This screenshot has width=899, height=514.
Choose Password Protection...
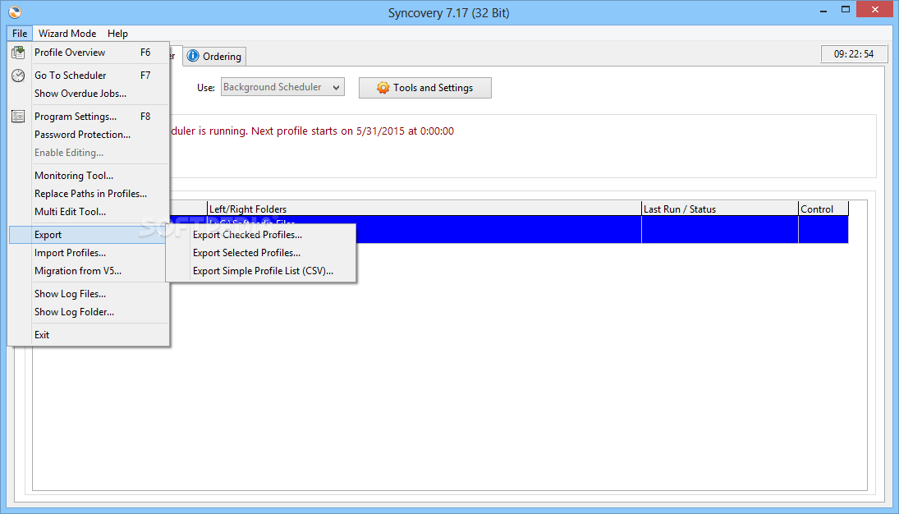pyautogui.click(x=89, y=134)
